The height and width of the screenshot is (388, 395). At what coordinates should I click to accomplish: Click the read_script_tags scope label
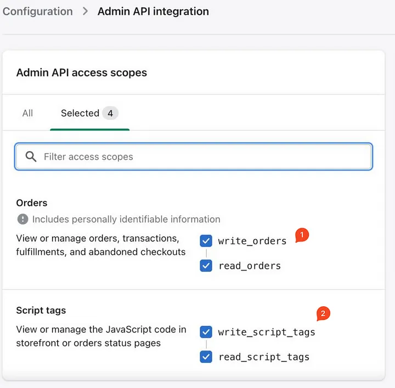264,357
